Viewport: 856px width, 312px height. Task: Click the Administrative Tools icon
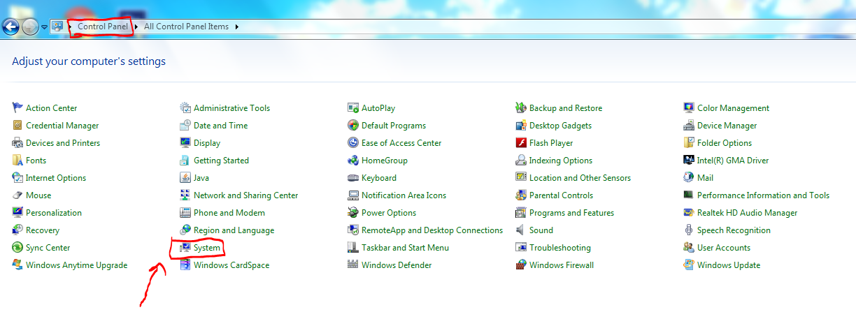pos(185,107)
